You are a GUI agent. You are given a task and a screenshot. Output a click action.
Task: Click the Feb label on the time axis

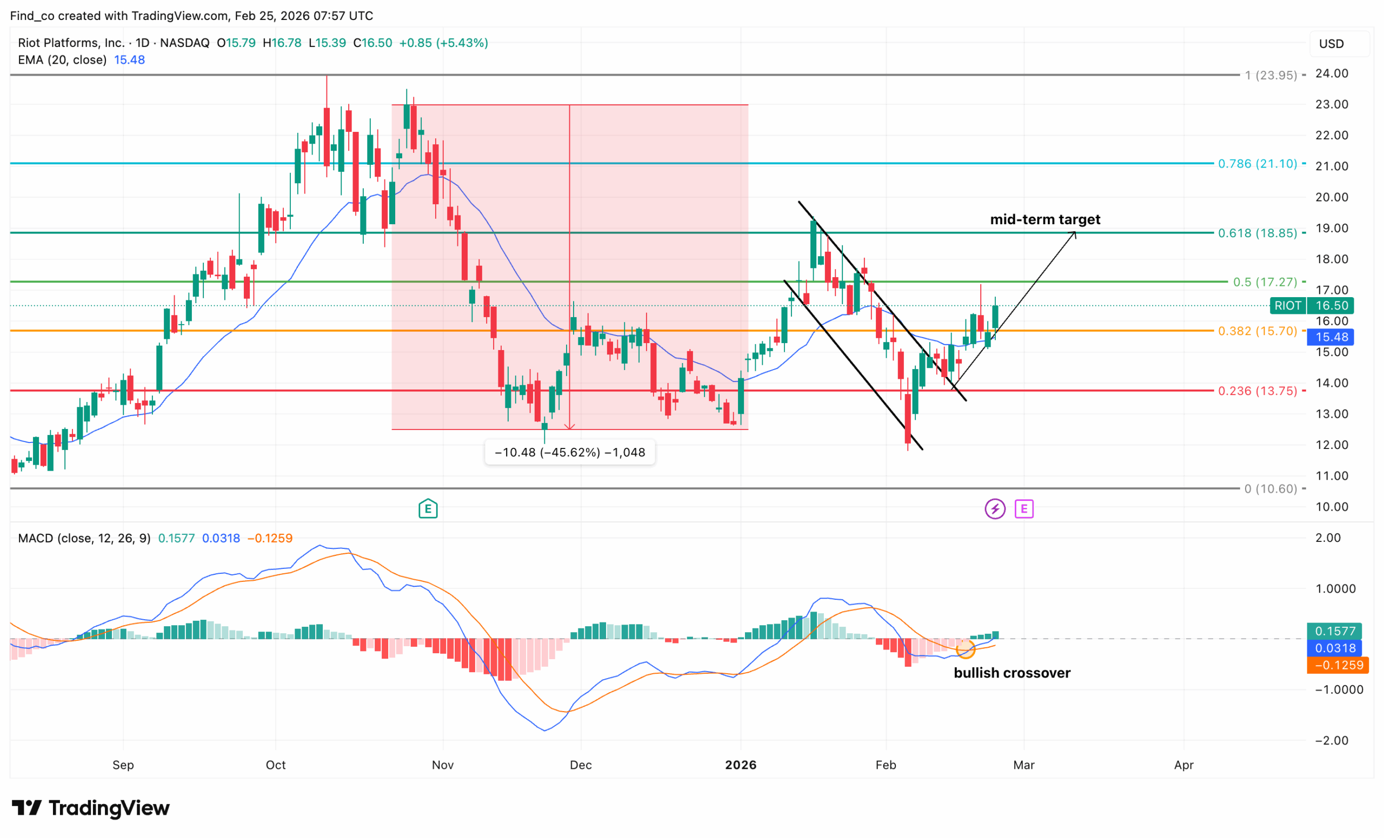coord(886,765)
